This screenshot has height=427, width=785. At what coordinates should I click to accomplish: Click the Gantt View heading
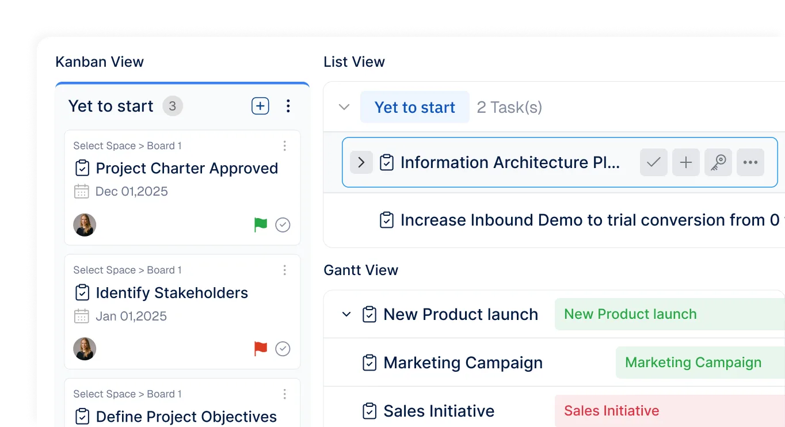361,270
